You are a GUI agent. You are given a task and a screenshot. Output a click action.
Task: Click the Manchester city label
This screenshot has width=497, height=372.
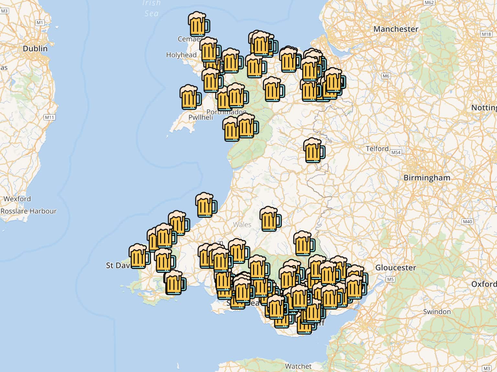point(395,29)
